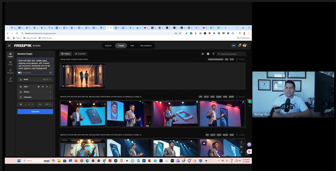Screen dimensions: 336x171
Task: Click the multi-select checkbox icon
Action: coord(203,54)
